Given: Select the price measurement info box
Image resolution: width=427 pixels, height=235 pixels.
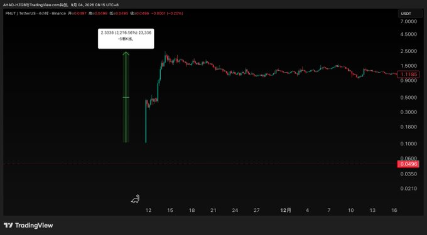Looking at the screenshot, I should tap(126, 39).
